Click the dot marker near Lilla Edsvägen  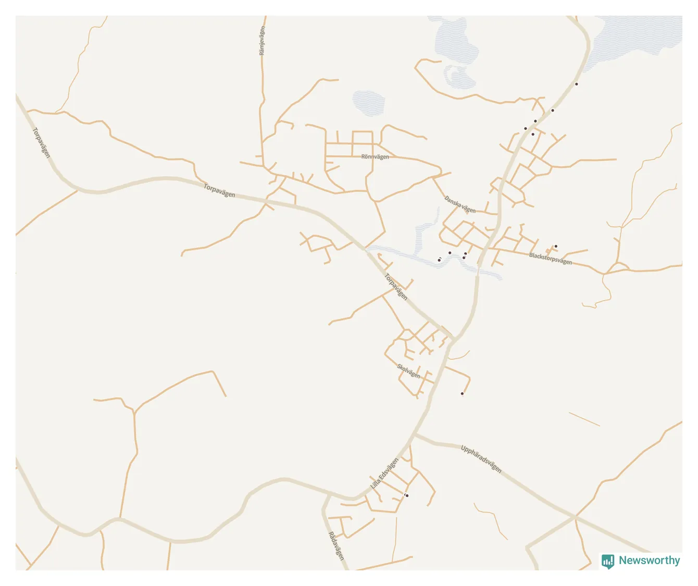[x=407, y=495]
